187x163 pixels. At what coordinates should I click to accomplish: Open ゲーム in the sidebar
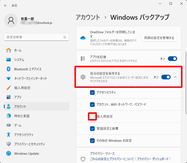(36, 125)
